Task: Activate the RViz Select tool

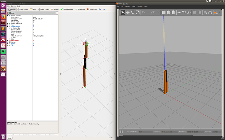Action: (x=33, y=9)
